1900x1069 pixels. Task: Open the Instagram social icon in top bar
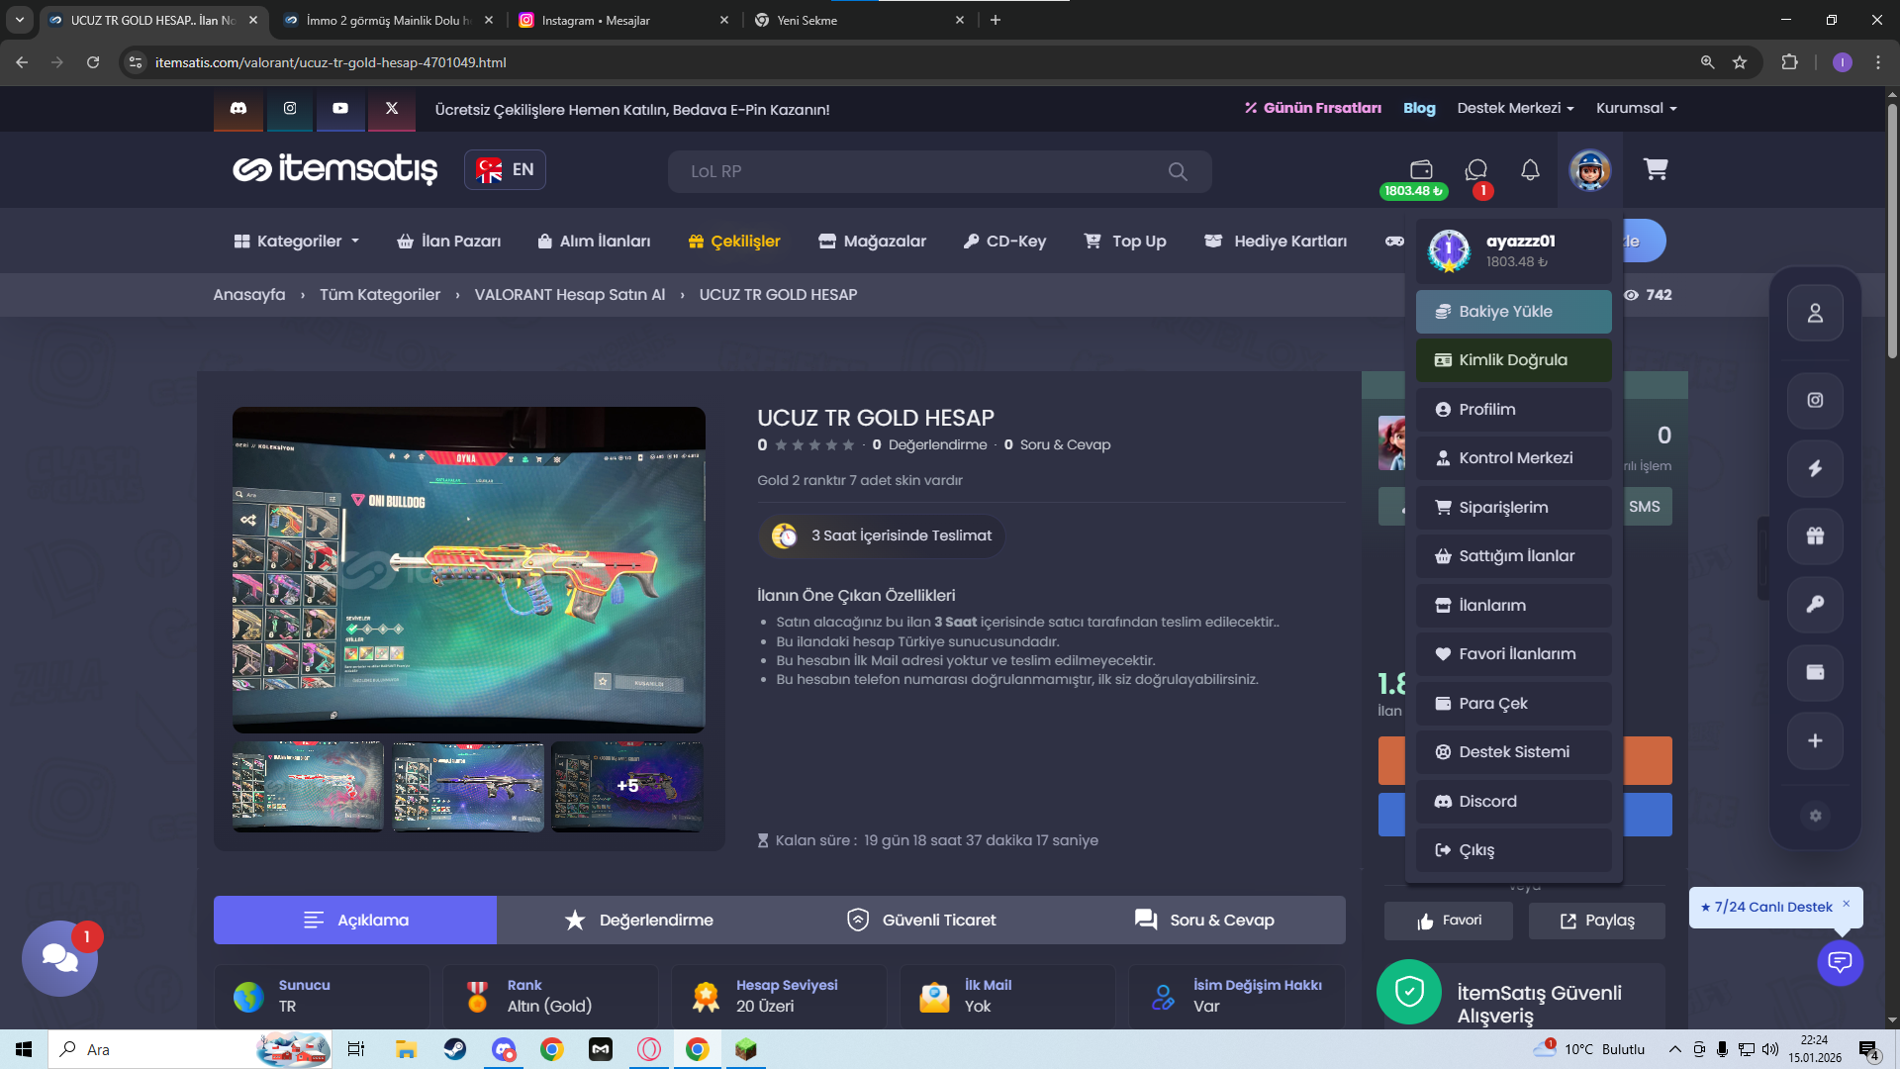tap(290, 109)
